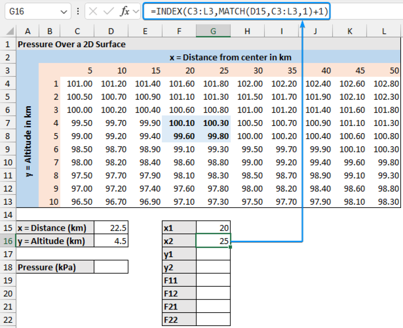Click the vertical ellipsis beside the Name Box
403x328 pixels.
pos(77,11)
